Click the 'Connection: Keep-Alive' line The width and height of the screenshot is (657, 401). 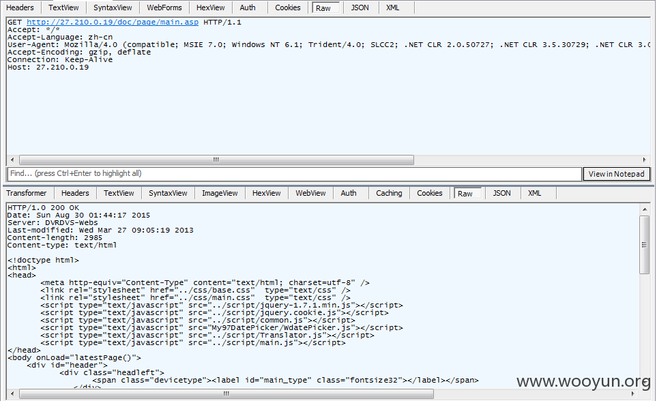60,60
